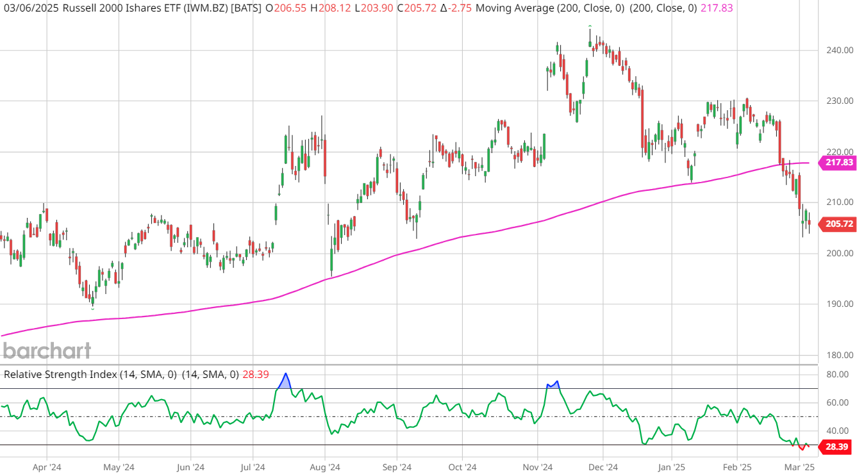This screenshot has width=857, height=476.
Task: Click the red 28.39 RSI value tag
Action: point(835,447)
